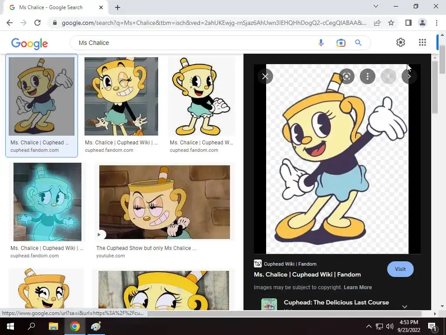The width and height of the screenshot is (446, 335).
Task: Click the magnifier search button
Action: point(358,43)
